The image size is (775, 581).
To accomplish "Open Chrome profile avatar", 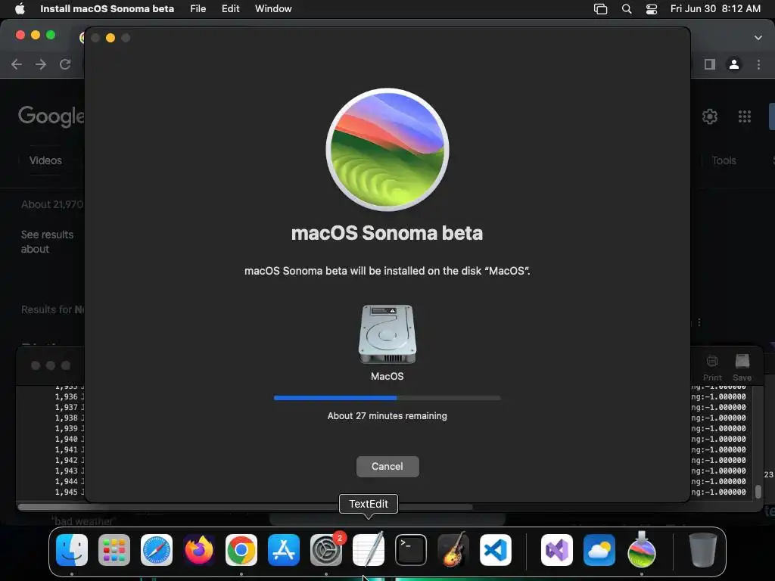I will pos(734,64).
